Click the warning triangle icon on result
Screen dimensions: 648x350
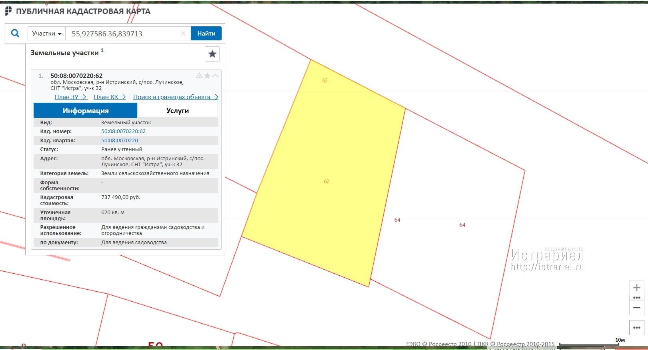pos(199,76)
